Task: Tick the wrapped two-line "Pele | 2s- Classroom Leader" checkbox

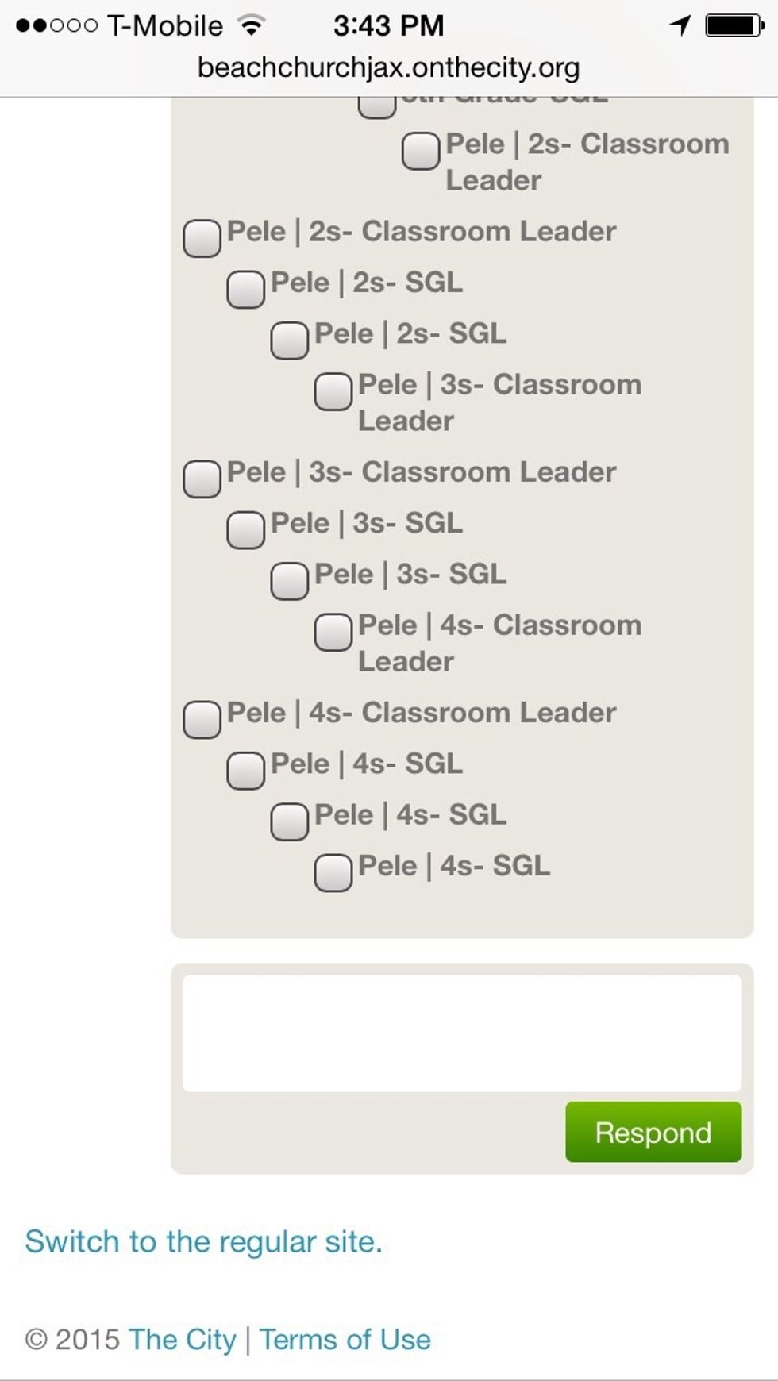Action: pyautogui.click(x=421, y=151)
